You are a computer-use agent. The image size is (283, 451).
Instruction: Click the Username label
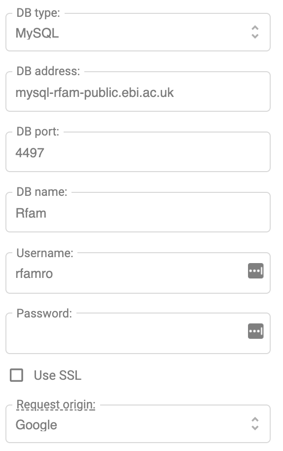pos(45,253)
